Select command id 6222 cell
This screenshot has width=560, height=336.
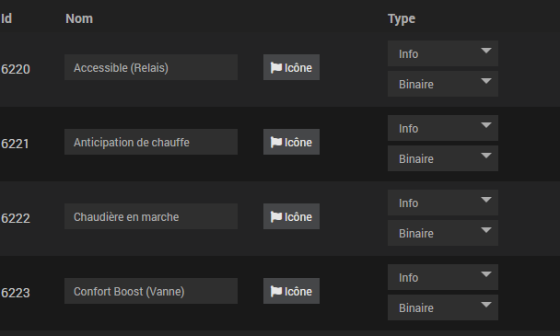[x=16, y=218]
